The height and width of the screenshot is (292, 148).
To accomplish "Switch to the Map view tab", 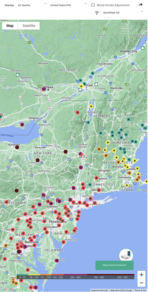I will [x=10, y=26].
